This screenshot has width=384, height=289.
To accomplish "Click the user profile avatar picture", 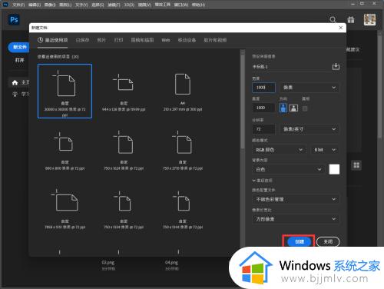I will (369, 20).
